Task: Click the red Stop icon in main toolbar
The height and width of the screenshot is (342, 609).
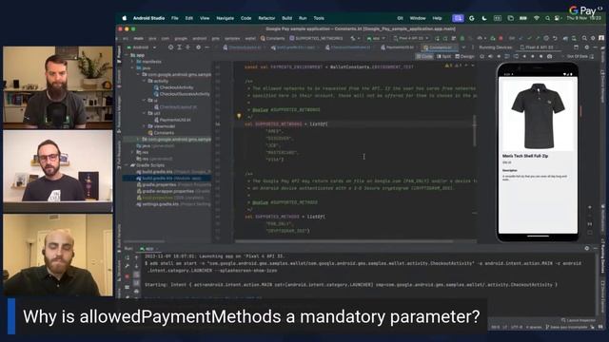Action: (501, 38)
